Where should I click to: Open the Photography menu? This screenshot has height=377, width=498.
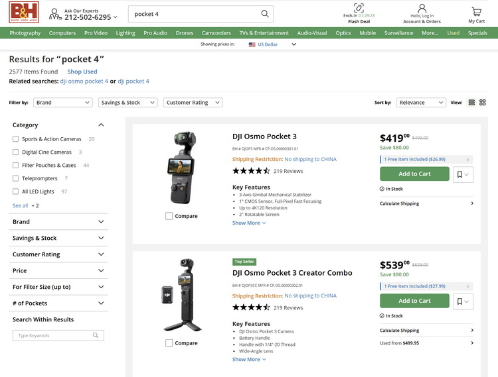(25, 33)
